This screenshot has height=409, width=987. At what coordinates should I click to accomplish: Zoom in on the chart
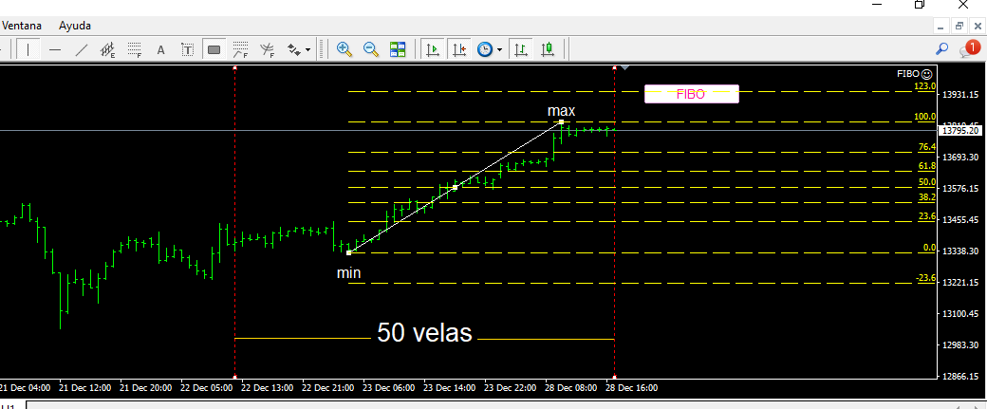point(344,49)
